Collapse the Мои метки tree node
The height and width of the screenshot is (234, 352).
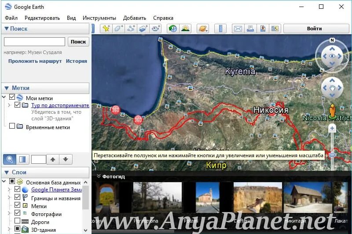(x=4, y=97)
